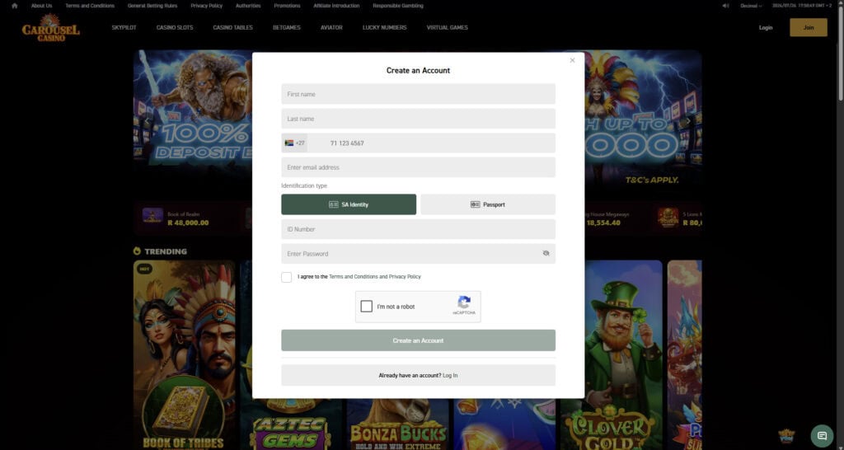This screenshot has height=450, width=844.
Task: Open the +27 country code selector
Action: [x=294, y=143]
